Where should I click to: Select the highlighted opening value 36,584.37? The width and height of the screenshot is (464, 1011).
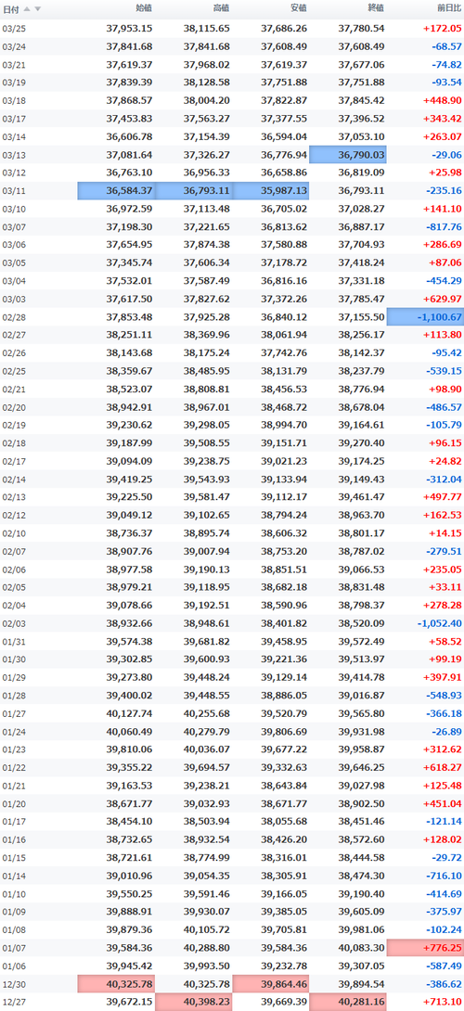click(x=116, y=191)
